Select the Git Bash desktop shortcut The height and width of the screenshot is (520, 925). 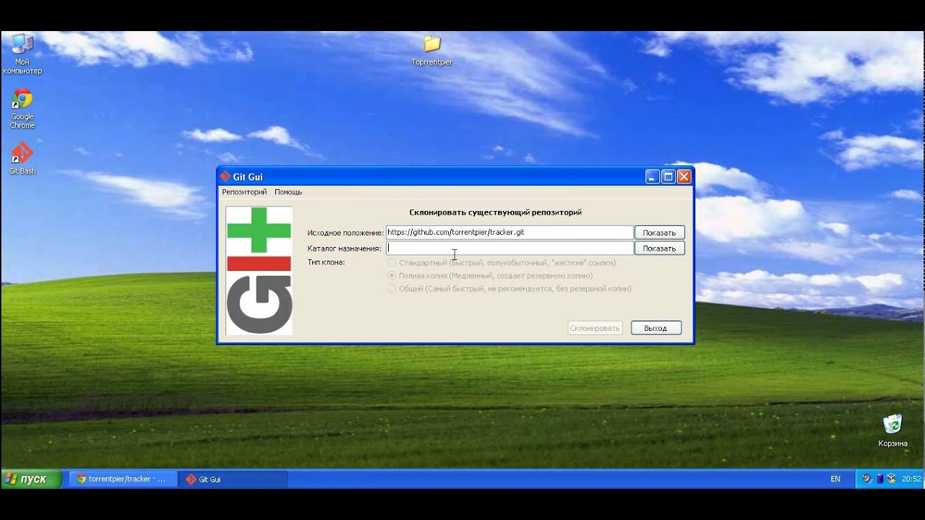click(x=22, y=158)
